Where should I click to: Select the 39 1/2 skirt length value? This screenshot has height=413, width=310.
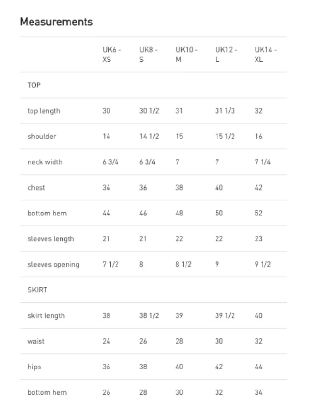point(225,315)
